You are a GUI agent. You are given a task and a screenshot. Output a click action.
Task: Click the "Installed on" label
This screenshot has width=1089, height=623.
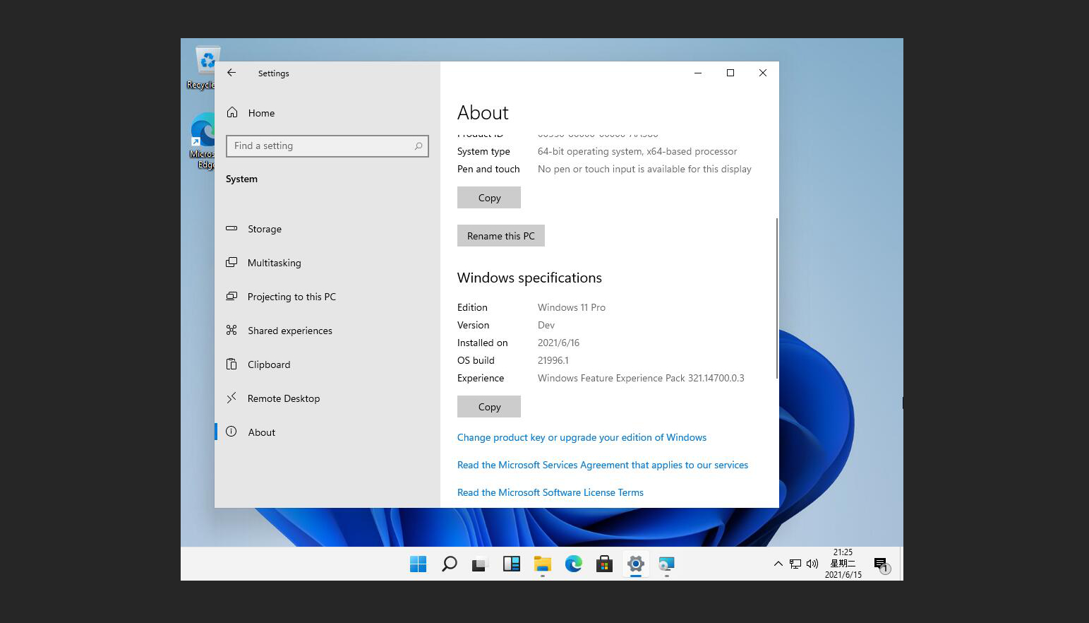[482, 343]
